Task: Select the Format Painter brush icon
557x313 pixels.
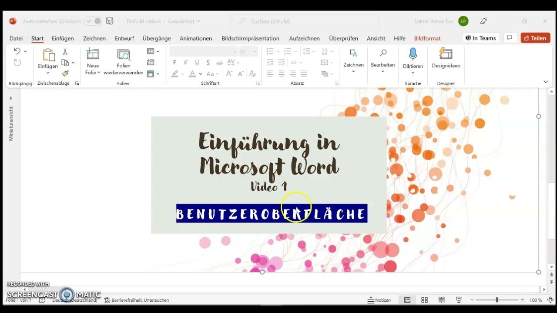Action: (65, 73)
